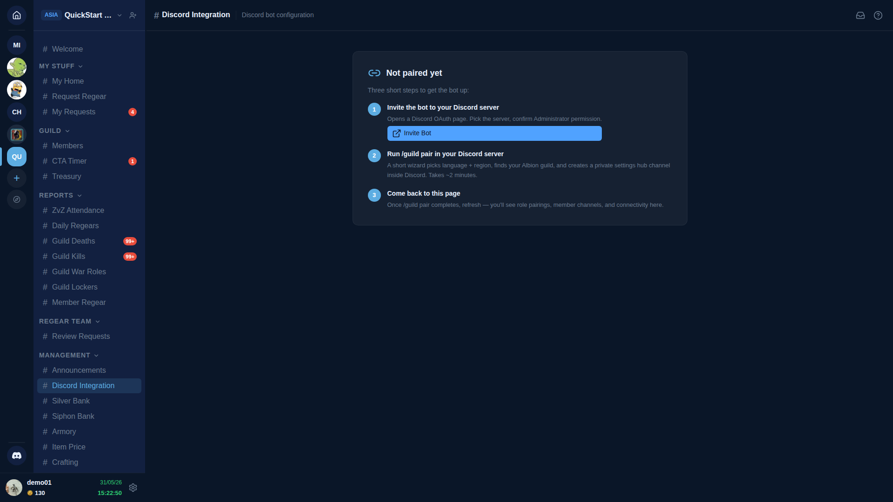This screenshot has width=893, height=502.
Task: Open the CTA Timer channel
Action: pos(89,161)
